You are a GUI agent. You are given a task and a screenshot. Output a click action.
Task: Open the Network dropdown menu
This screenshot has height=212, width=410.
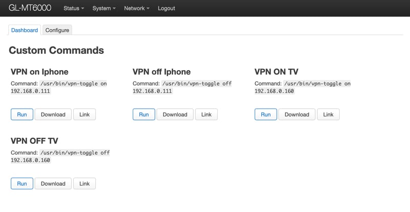pos(137,8)
